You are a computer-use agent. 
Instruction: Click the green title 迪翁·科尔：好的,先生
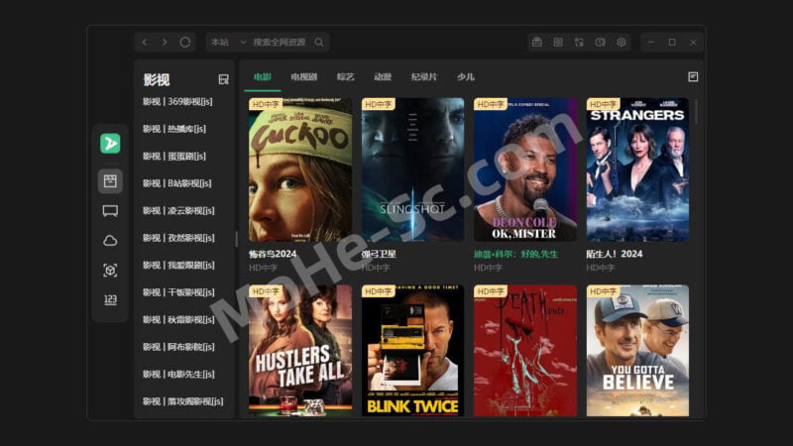[x=515, y=255]
